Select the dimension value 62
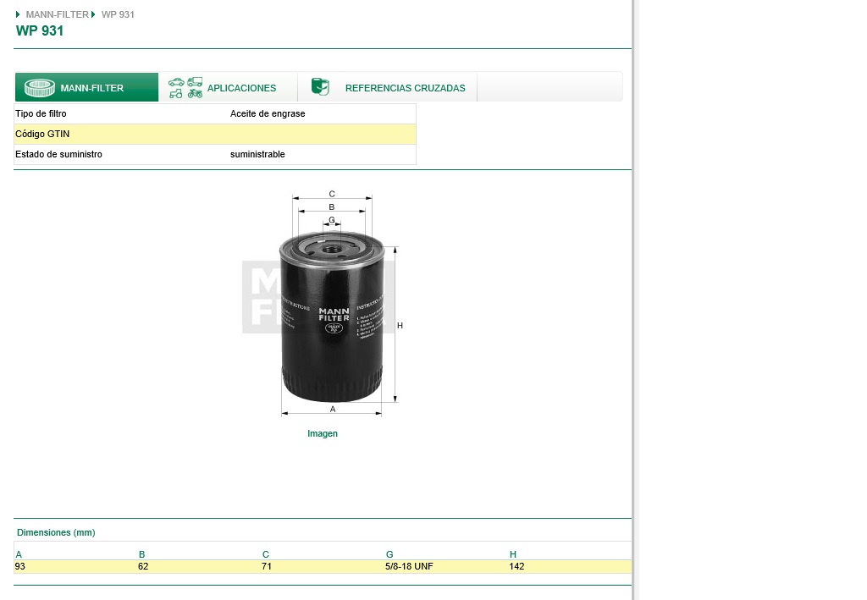 (143, 566)
